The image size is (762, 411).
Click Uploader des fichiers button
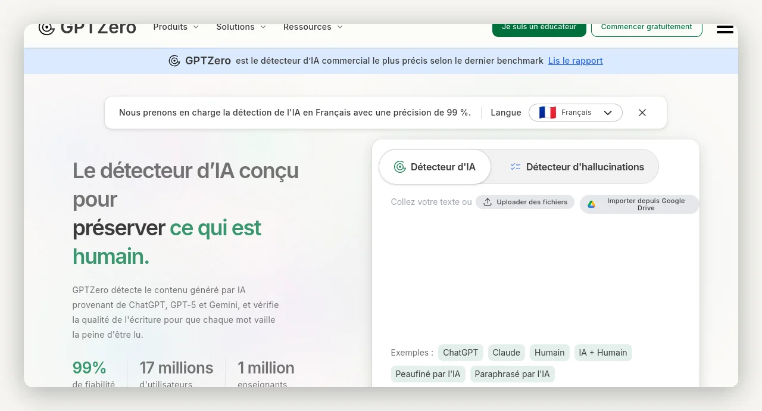pyautogui.click(x=525, y=202)
